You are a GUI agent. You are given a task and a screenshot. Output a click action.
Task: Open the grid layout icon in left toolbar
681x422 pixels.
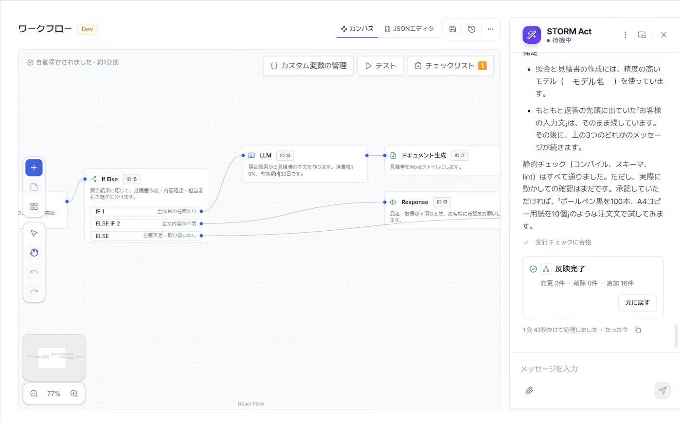(34, 206)
